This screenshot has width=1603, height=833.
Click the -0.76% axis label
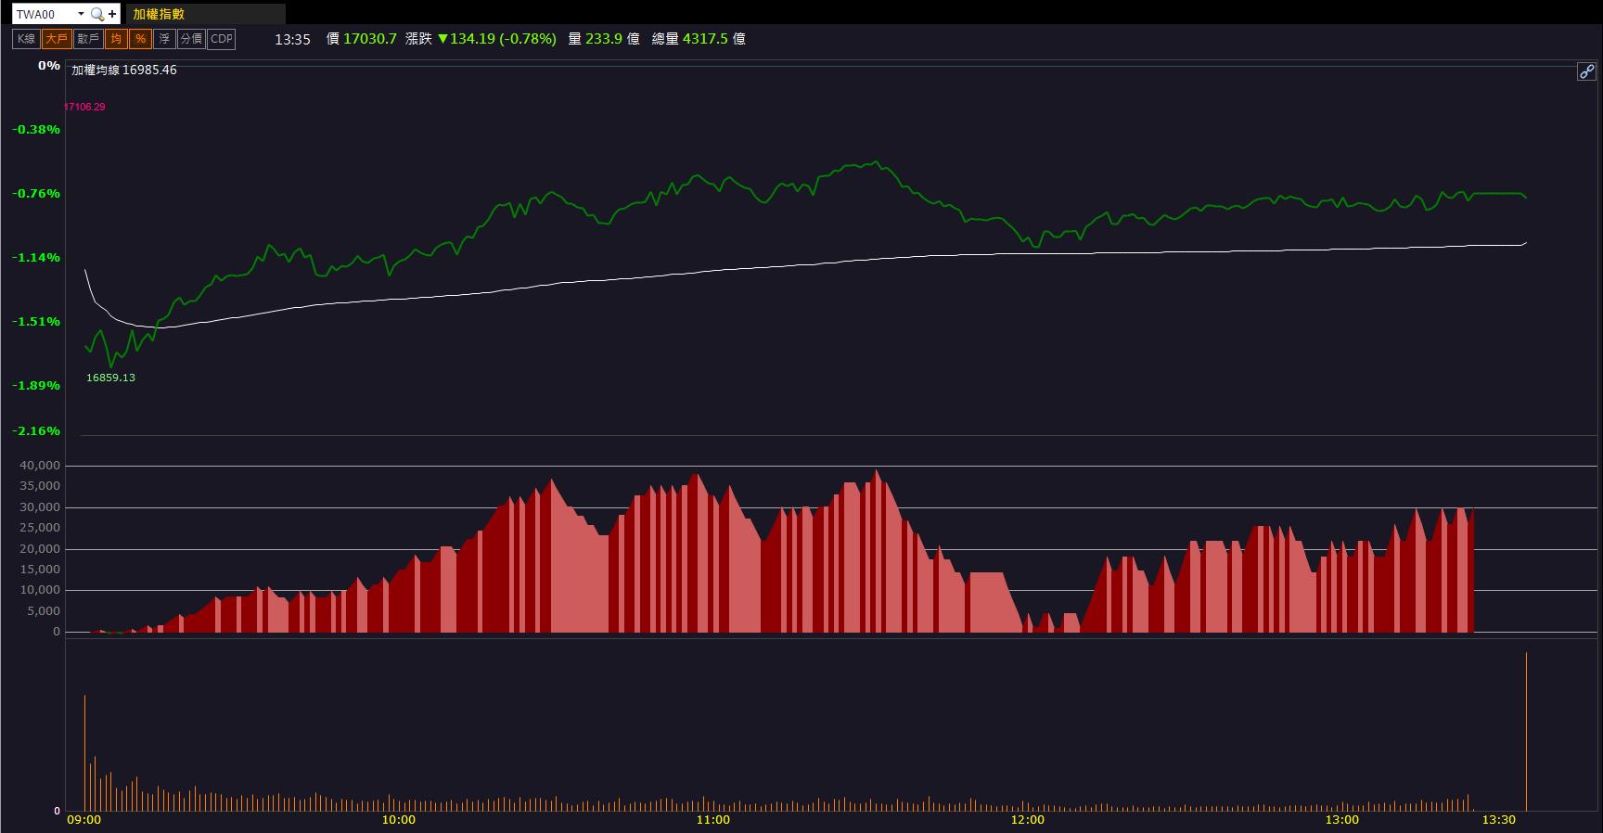36,193
